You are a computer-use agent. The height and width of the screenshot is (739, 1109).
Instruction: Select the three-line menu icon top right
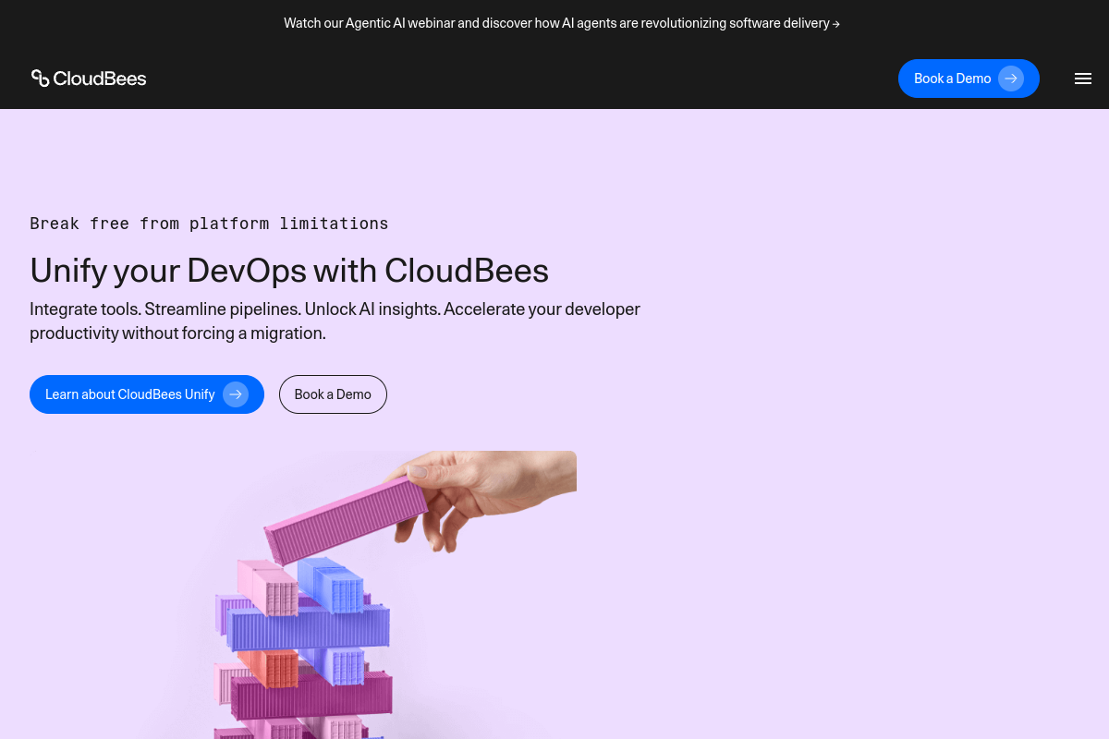(1082, 79)
